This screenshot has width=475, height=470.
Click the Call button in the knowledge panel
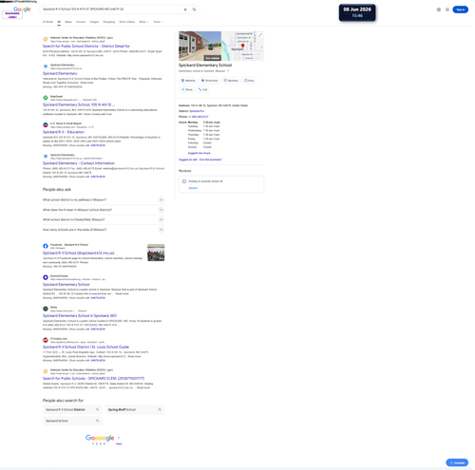(202, 89)
